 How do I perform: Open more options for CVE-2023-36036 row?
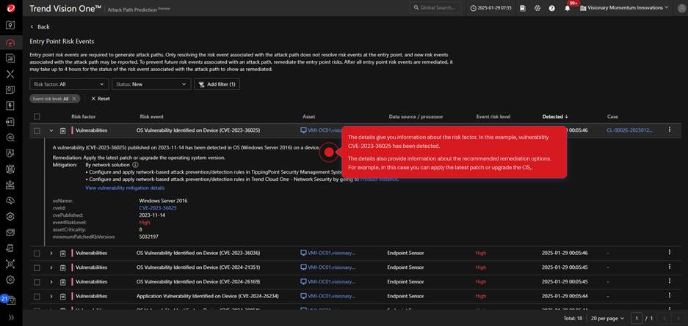pyautogui.click(x=669, y=252)
